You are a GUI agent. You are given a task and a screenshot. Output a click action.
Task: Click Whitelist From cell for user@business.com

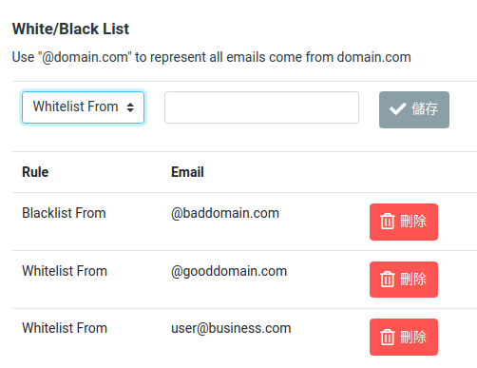(65, 328)
